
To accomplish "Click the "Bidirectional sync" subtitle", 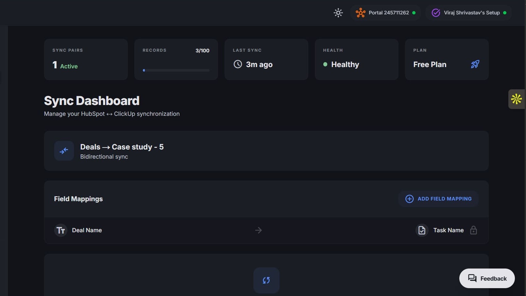I will pyautogui.click(x=104, y=157).
